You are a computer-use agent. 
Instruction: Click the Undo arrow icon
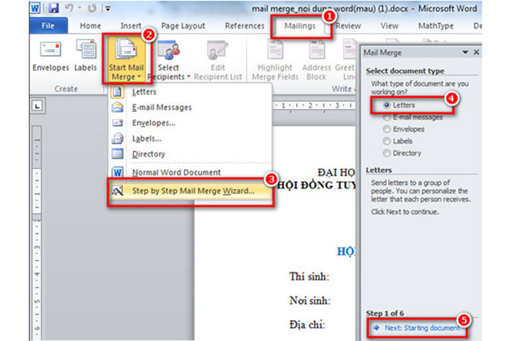pos(69,8)
